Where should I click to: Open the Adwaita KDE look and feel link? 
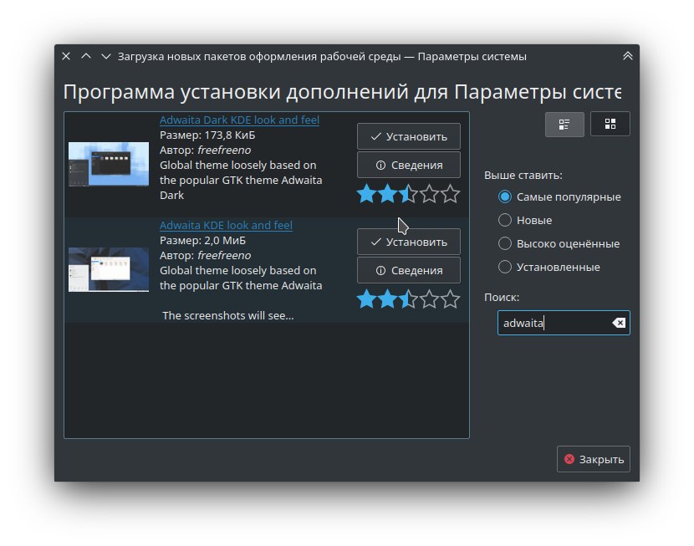point(226,225)
